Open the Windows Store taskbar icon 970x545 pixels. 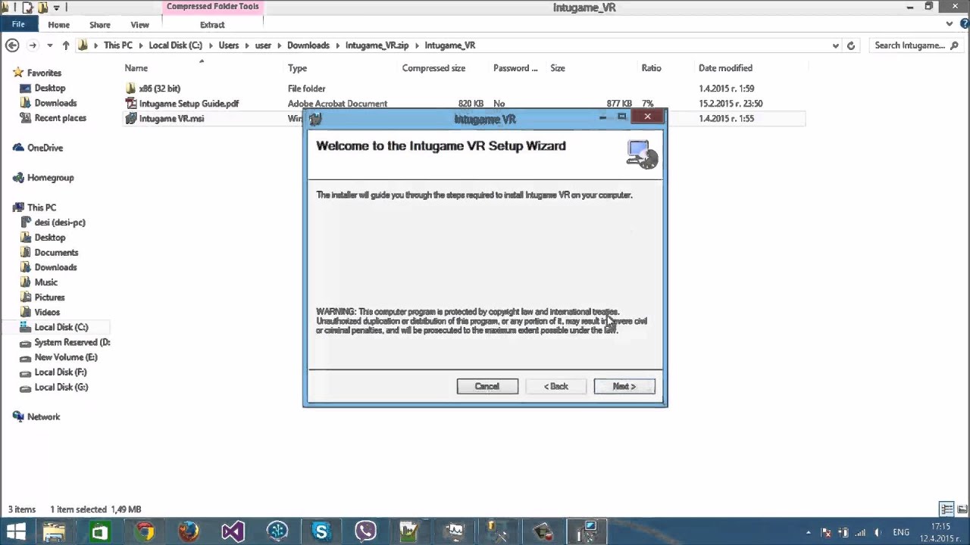pyautogui.click(x=99, y=532)
